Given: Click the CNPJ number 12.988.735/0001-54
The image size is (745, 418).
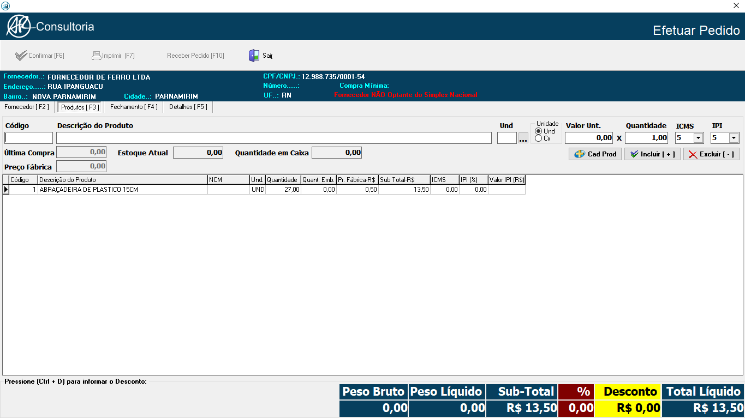Looking at the screenshot, I should pyautogui.click(x=333, y=76).
